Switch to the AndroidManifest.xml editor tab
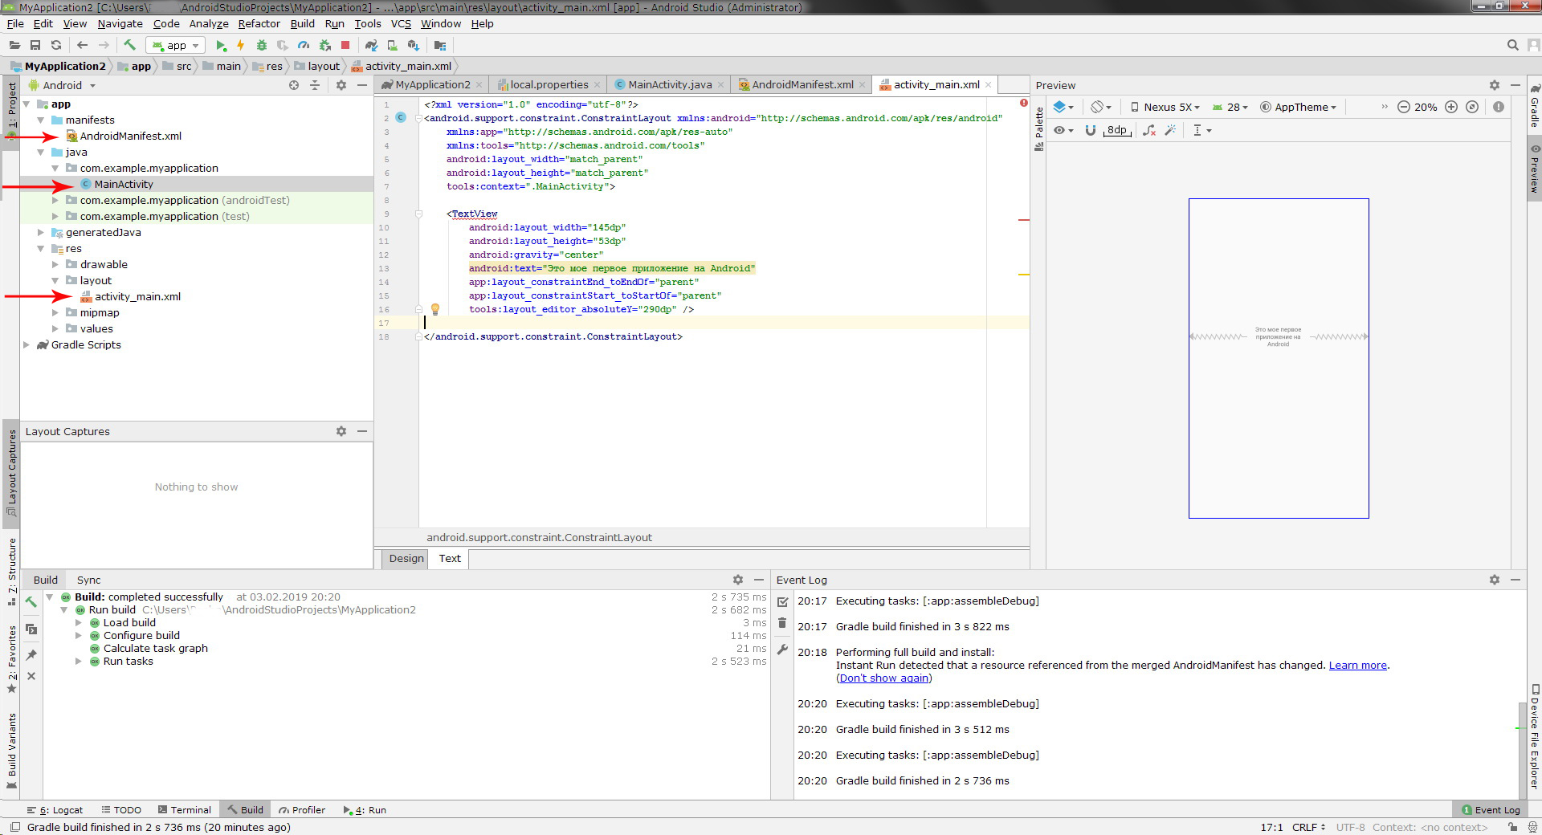 (x=802, y=84)
